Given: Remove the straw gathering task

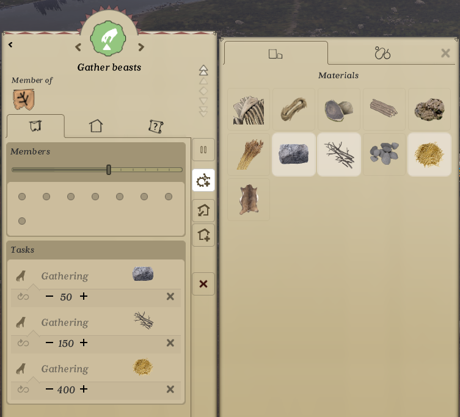Looking at the screenshot, I should 170,389.
